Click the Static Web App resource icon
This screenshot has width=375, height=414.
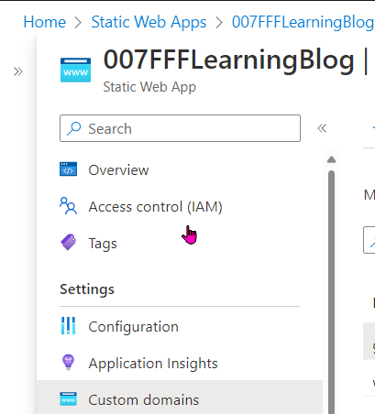point(75,71)
